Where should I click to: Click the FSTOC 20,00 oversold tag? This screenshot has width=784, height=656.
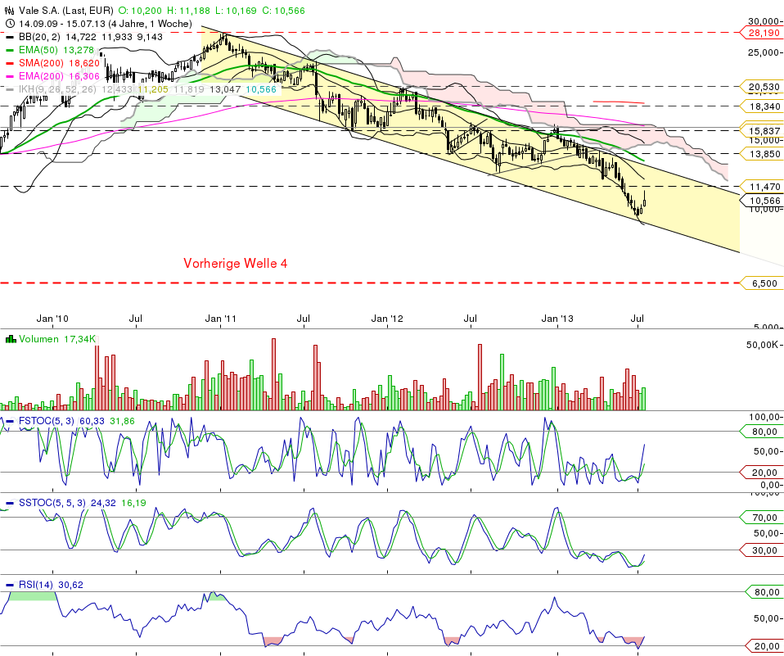(761, 473)
